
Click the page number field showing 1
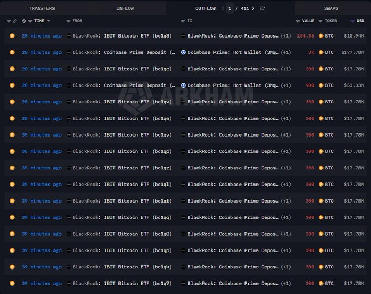point(230,8)
